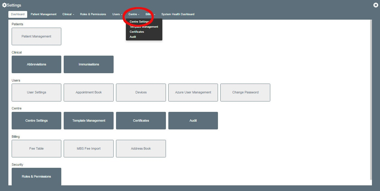The height and width of the screenshot is (191, 380).
Task: Select Audit from the dropdown menu
Action: coord(132,37)
